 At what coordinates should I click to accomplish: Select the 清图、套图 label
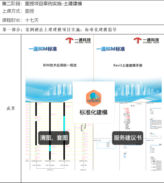[54, 138]
